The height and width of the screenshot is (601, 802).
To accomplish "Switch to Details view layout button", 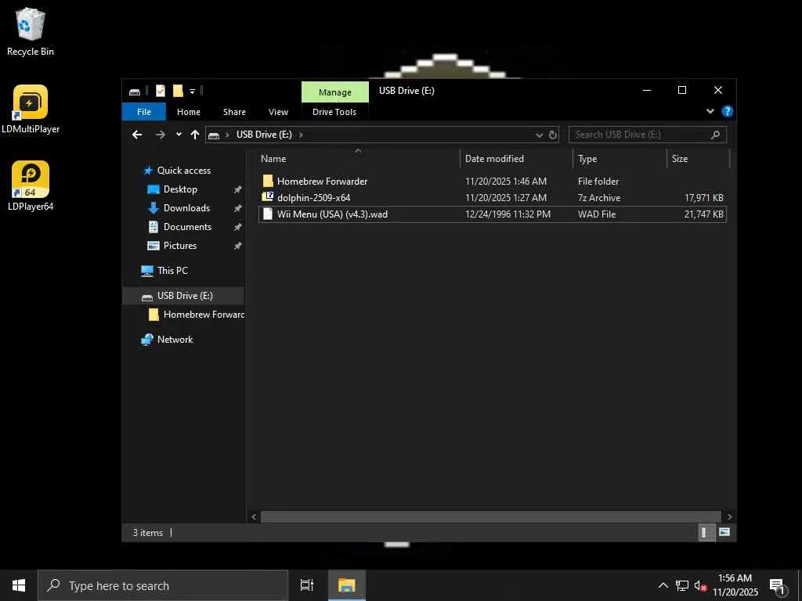I will tap(706, 532).
